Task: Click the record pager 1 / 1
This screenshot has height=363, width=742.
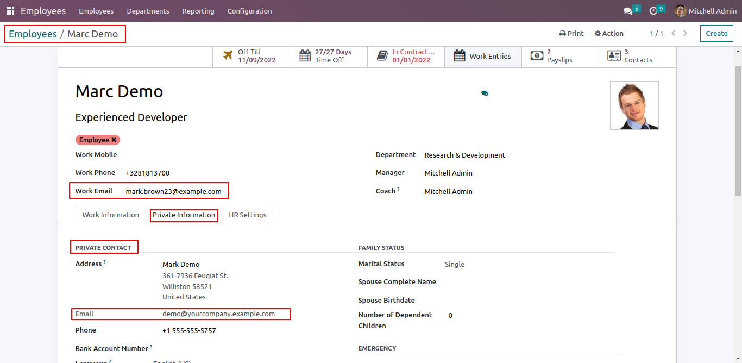Action: pos(656,34)
